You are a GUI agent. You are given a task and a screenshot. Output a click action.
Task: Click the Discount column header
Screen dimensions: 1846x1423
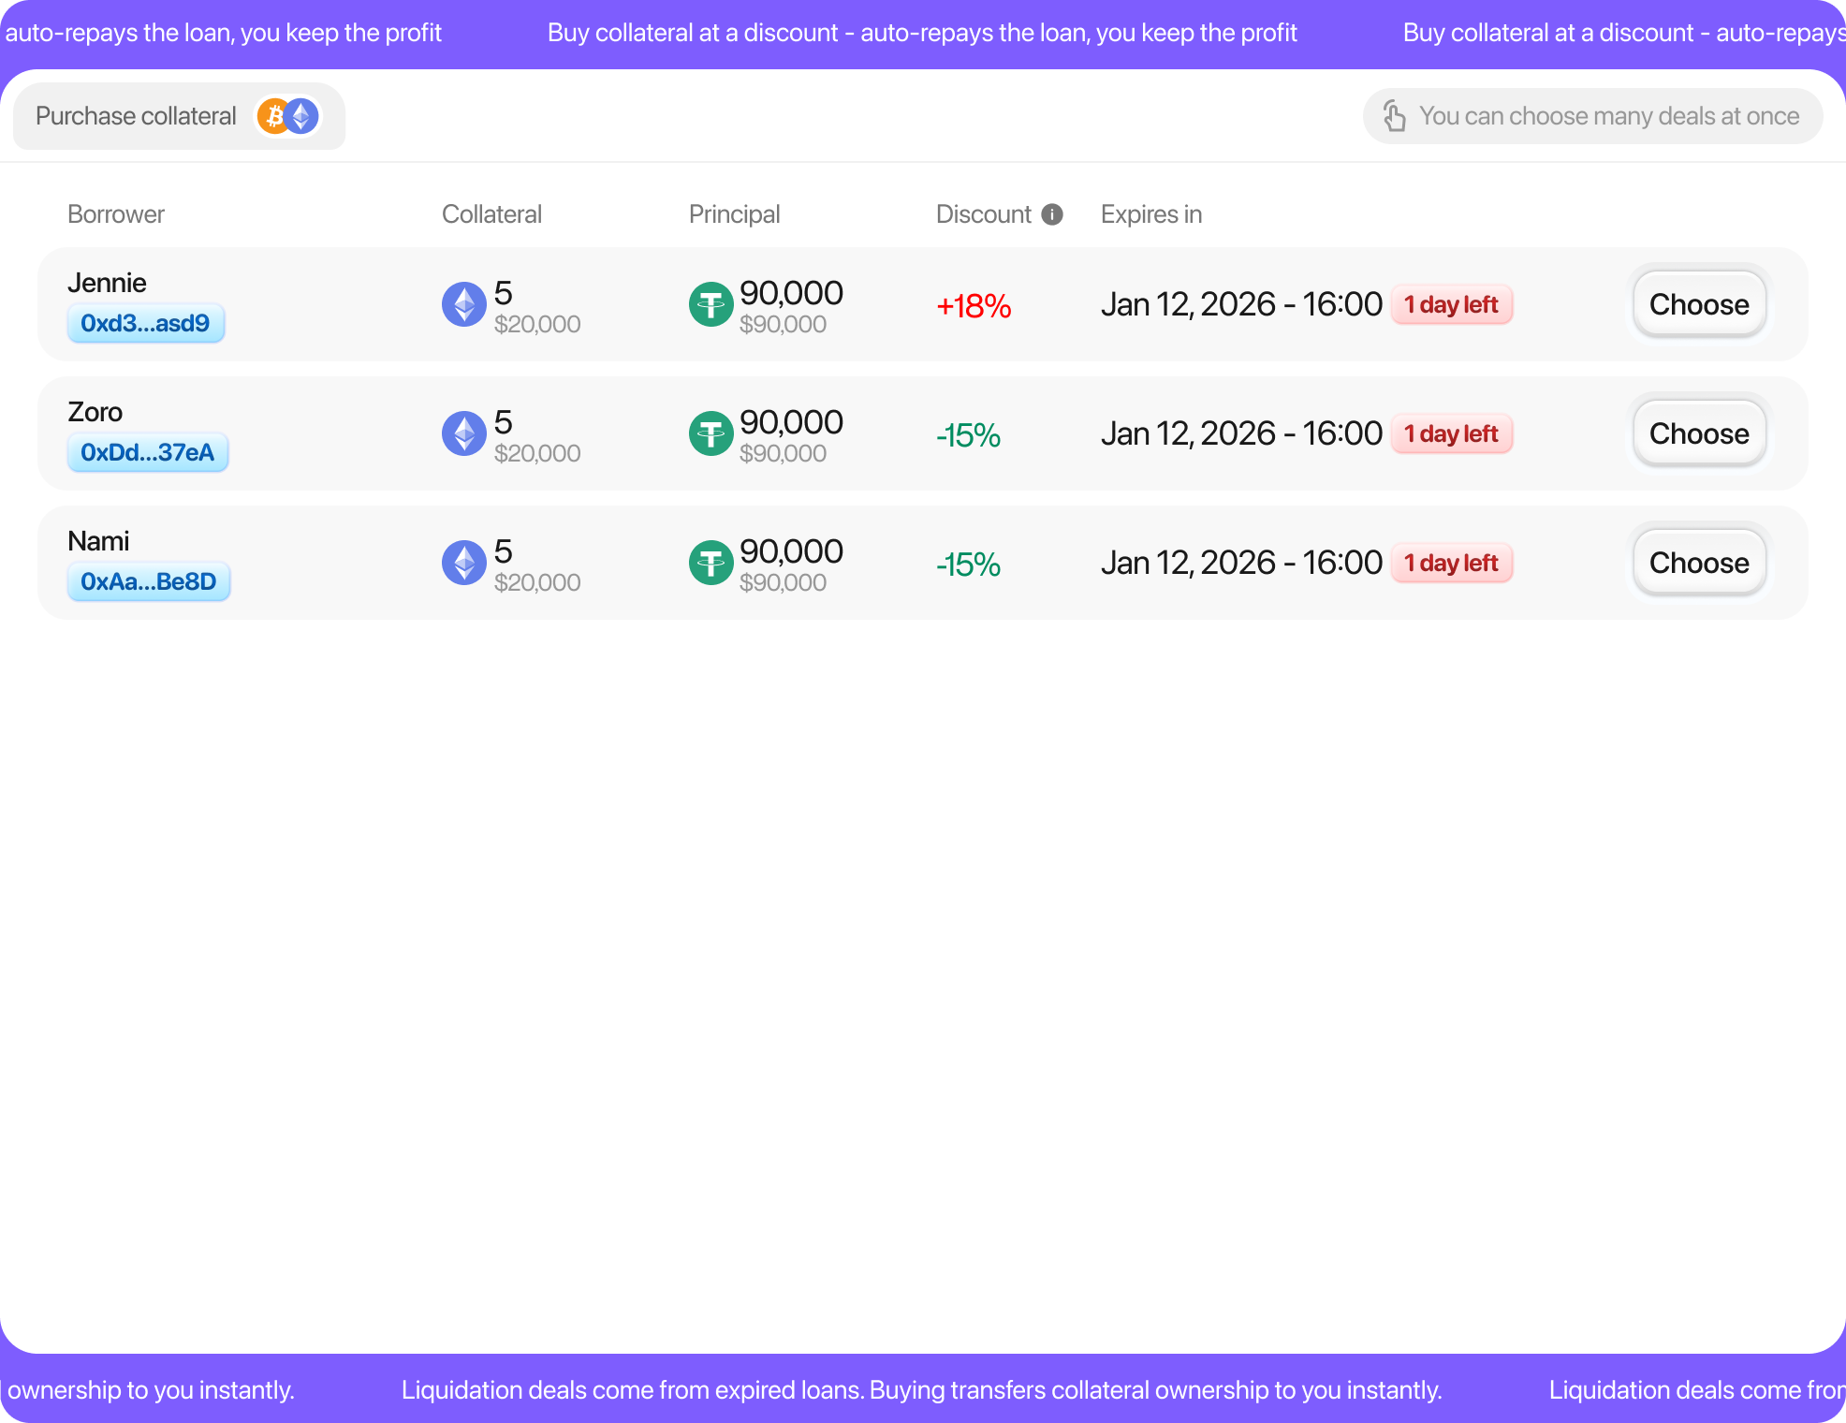point(983,214)
